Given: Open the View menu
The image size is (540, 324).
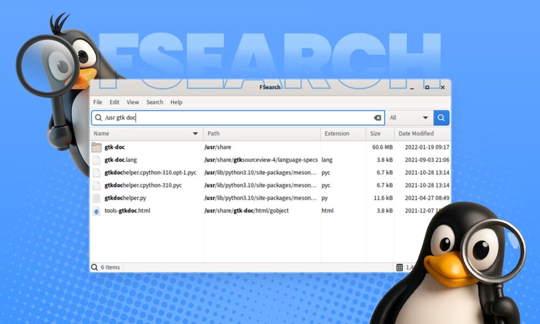Looking at the screenshot, I should tap(133, 102).
